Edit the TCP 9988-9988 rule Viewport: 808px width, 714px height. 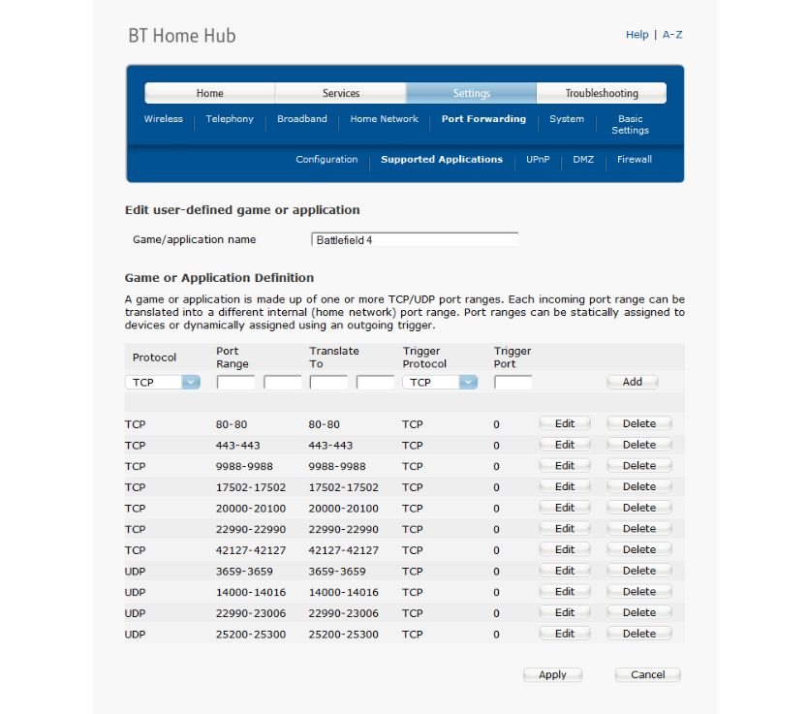pyautogui.click(x=565, y=466)
